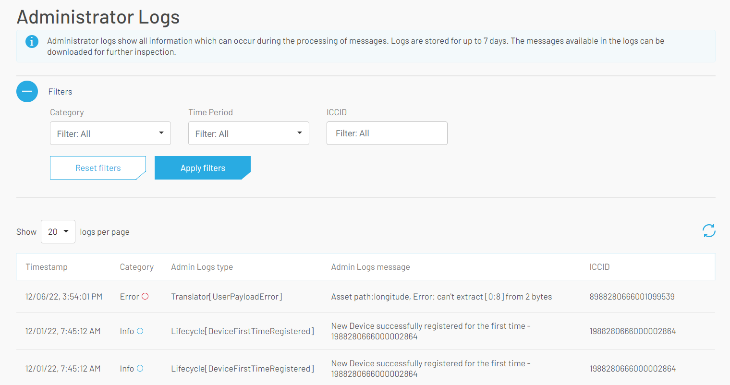Image resolution: width=730 pixels, height=385 pixels.
Task: Sort by Timestamp column header
Action: (47, 267)
